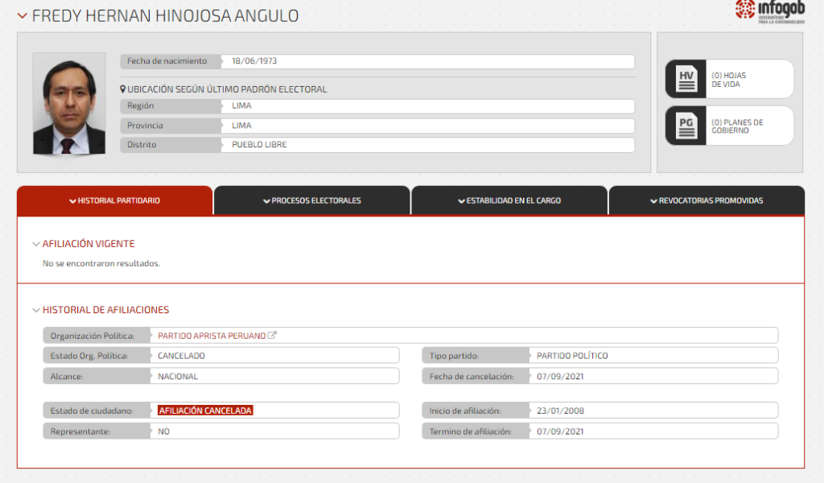Switch to the Procesos Electorales tab
Screen dimensions: 824x483
click(312, 200)
